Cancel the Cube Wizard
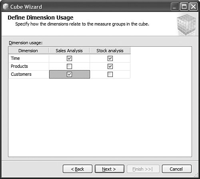This screenshot has height=179, width=200. [177, 169]
